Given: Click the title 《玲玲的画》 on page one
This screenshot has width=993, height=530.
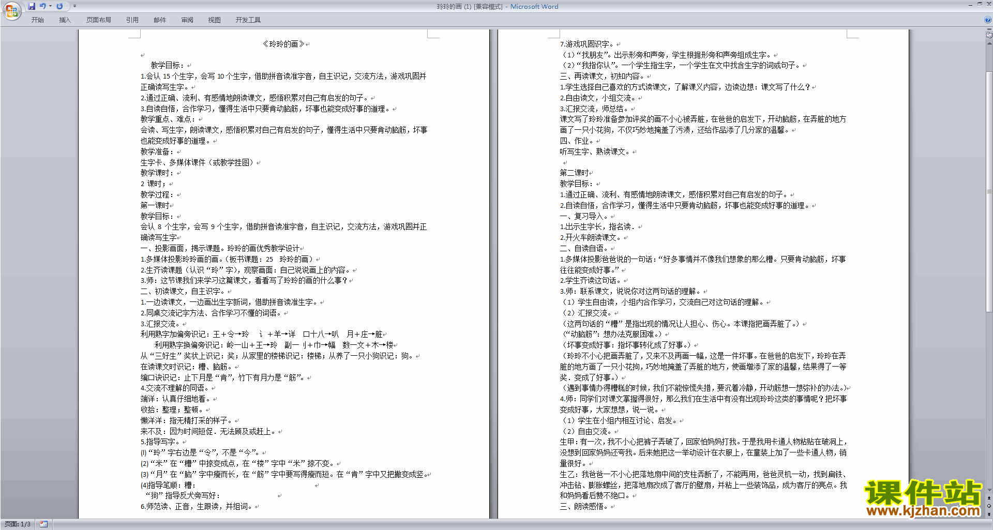Looking at the screenshot, I should pos(283,44).
